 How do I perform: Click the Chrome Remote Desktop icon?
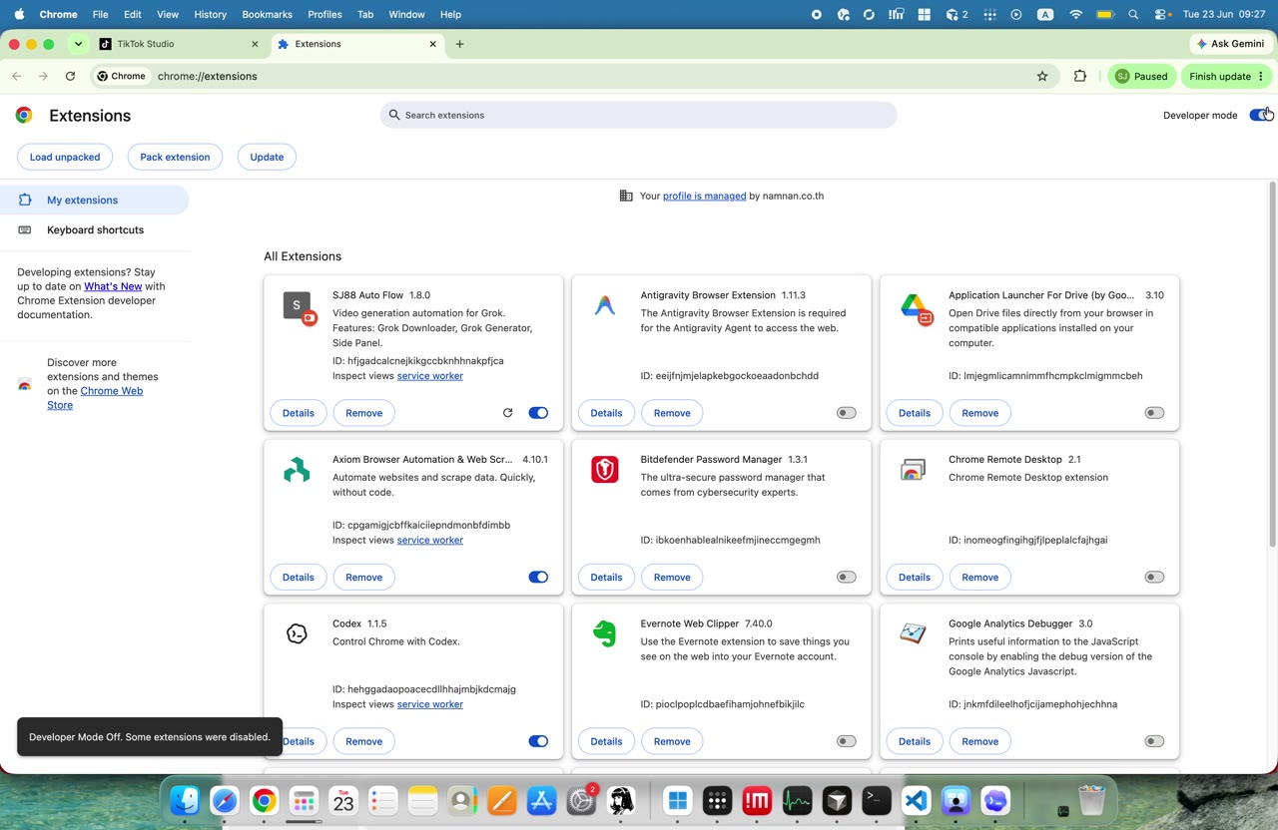pyautogui.click(x=913, y=470)
